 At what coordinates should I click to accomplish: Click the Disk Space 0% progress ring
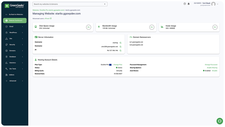pyautogui.click(x=89, y=27)
